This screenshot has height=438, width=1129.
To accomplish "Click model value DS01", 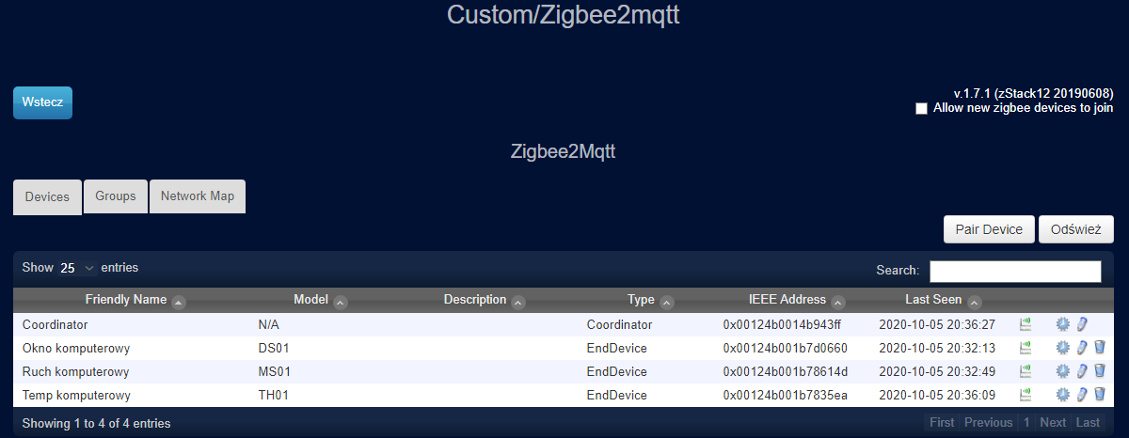I will tap(274, 348).
